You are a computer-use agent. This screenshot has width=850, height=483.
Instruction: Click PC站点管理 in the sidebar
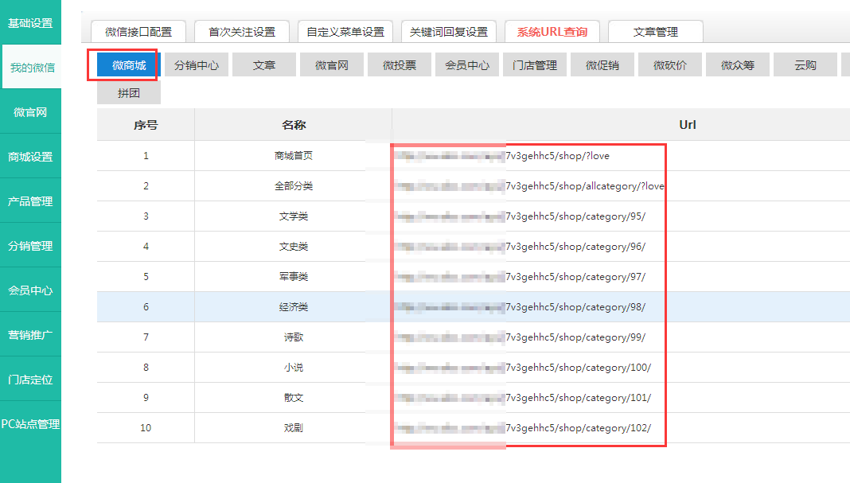(x=30, y=424)
